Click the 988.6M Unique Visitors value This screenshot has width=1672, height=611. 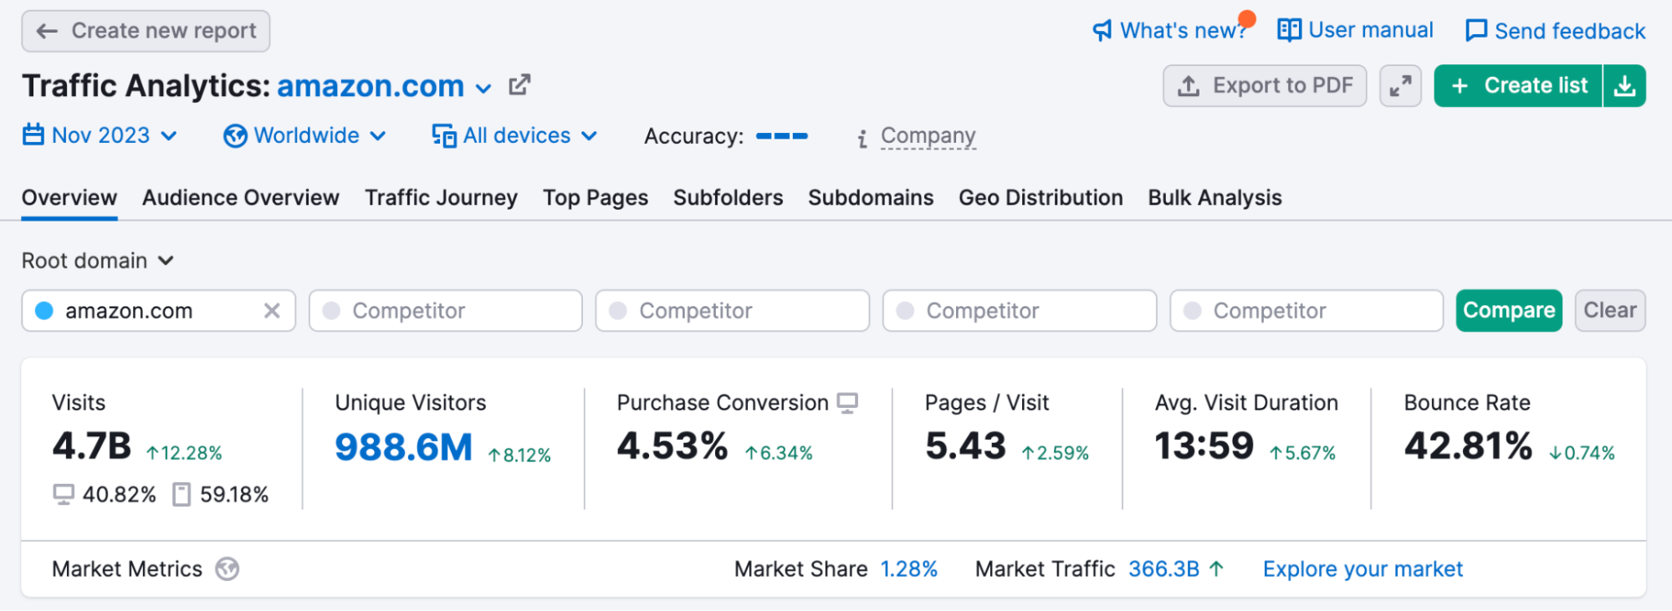403,447
